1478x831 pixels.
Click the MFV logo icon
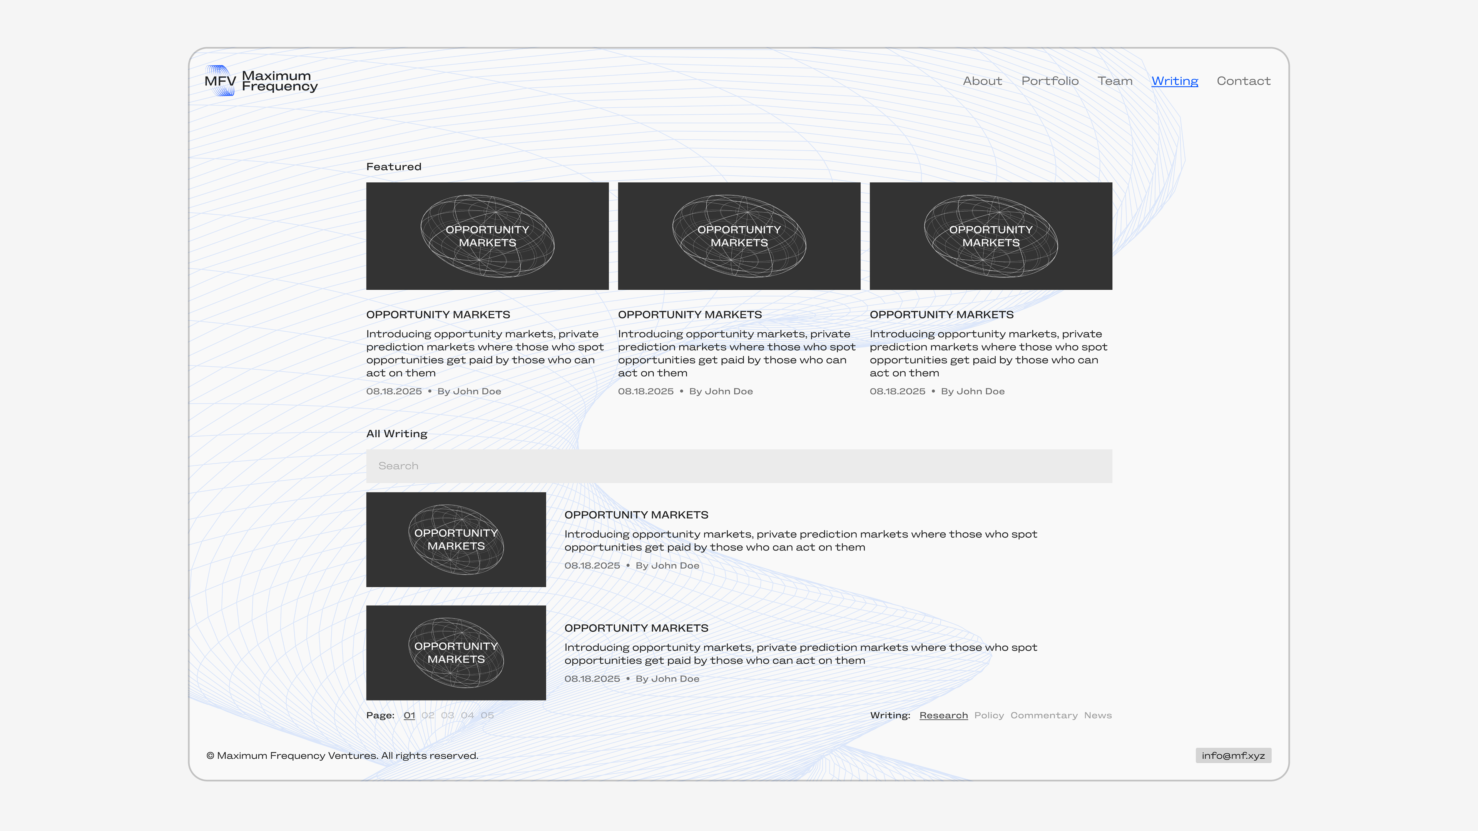(x=220, y=81)
